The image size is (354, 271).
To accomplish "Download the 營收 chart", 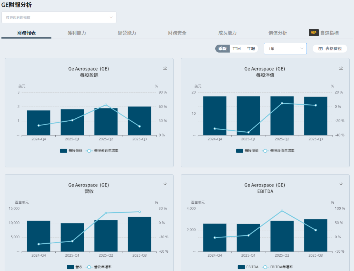I will coord(165,184).
